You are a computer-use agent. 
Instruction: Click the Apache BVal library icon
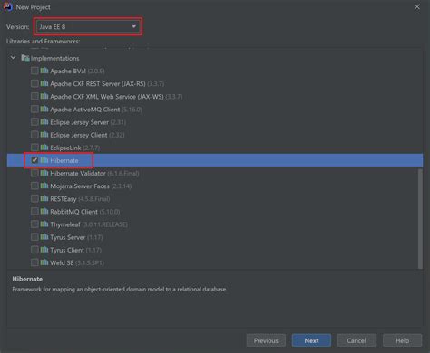click(x=44, y=71)
